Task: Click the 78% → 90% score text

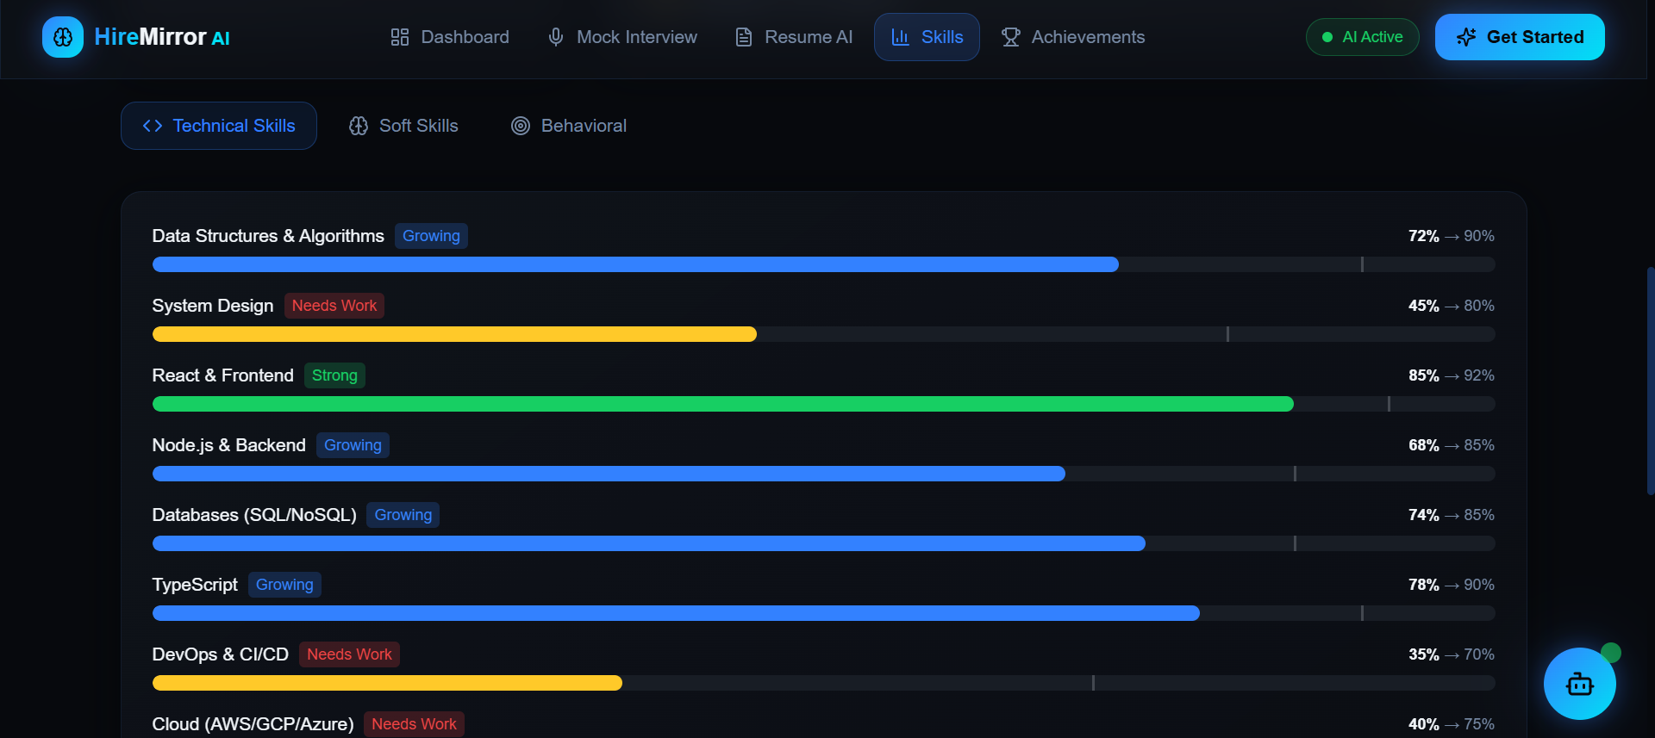Action: tap(1452, 585)
